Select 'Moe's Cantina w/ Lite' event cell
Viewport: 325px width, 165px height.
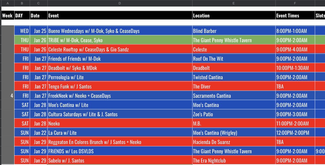click(120, 105)
